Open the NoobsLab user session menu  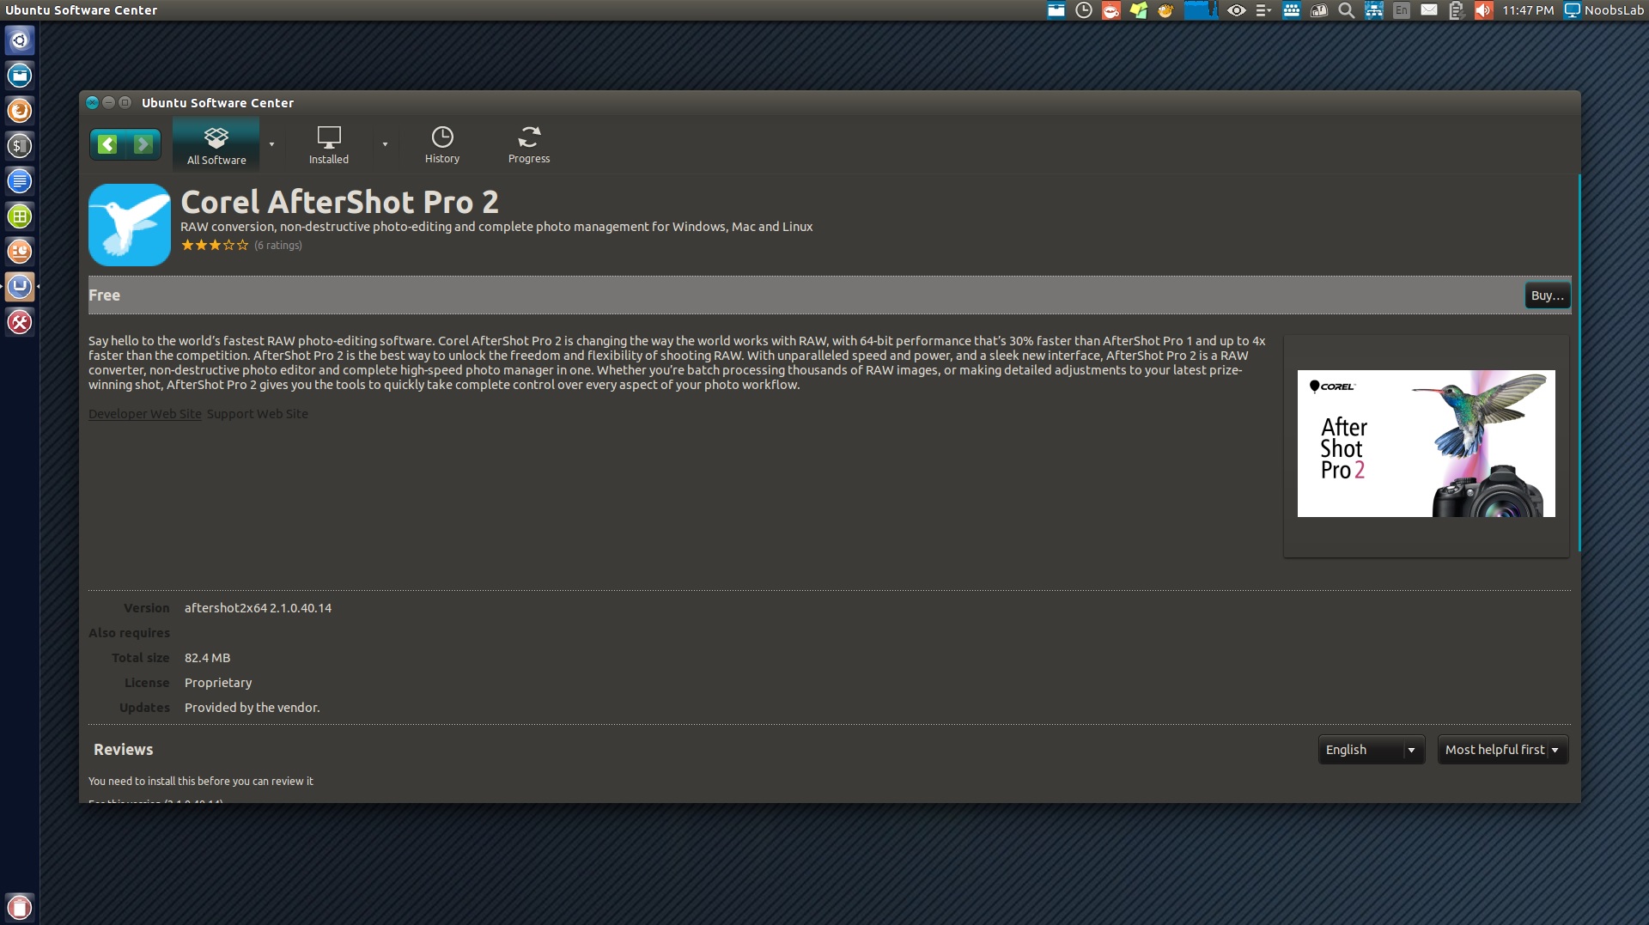(x=1604, y=10)
